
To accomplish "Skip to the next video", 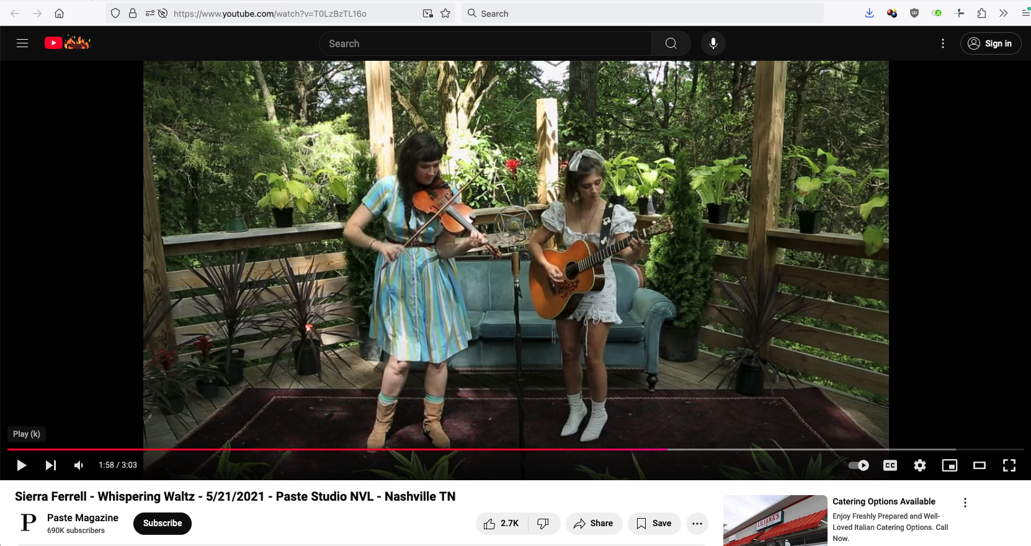I will 51,465.
